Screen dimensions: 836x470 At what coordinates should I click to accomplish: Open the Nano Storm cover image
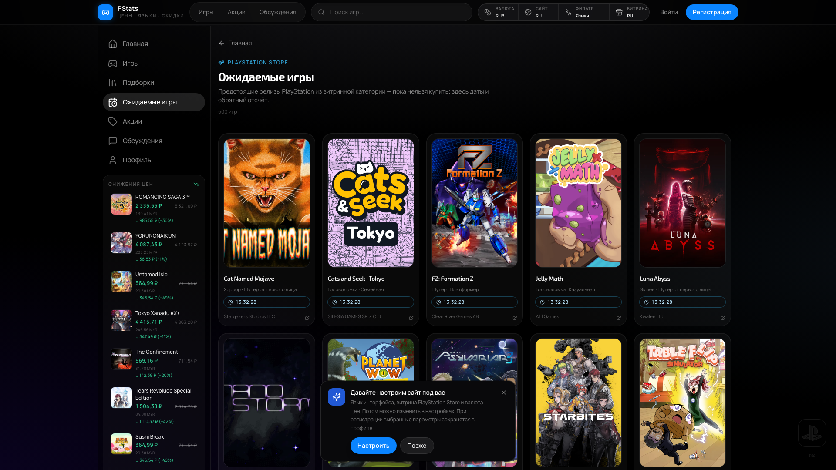266,403
